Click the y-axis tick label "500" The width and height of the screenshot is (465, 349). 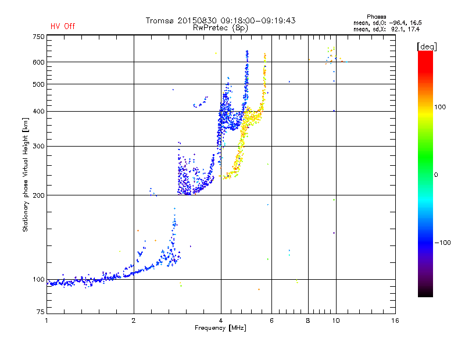click(38, 84)
